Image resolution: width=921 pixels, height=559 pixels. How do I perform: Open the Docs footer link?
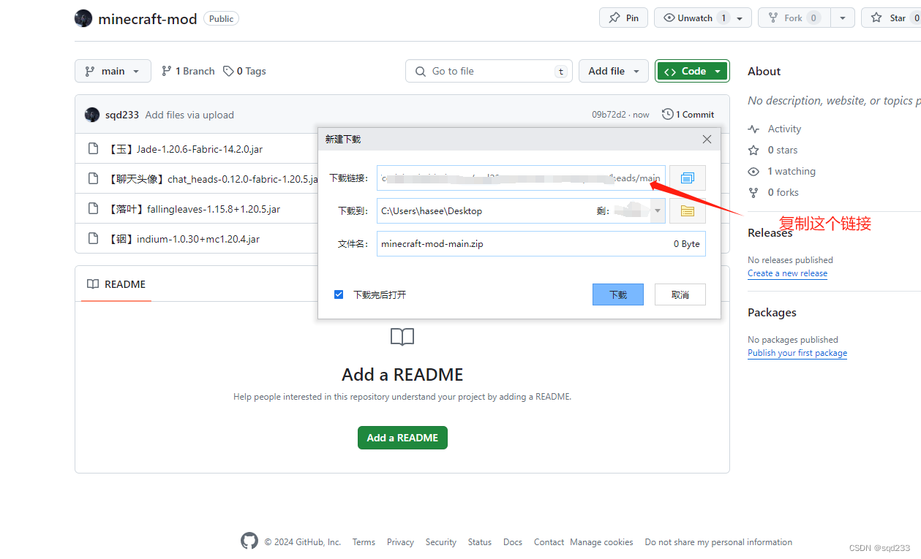coord(513,542)
